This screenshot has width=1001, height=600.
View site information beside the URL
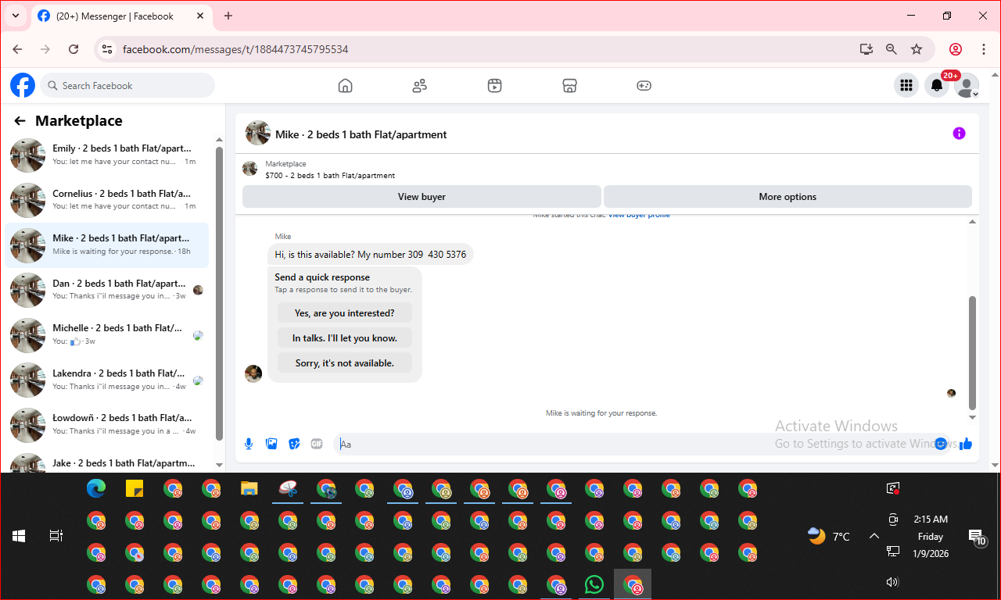pos(108,49)
